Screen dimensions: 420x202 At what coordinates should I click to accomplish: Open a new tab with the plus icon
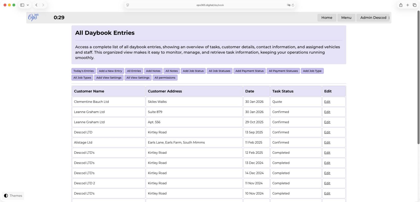tap(408, 5)
